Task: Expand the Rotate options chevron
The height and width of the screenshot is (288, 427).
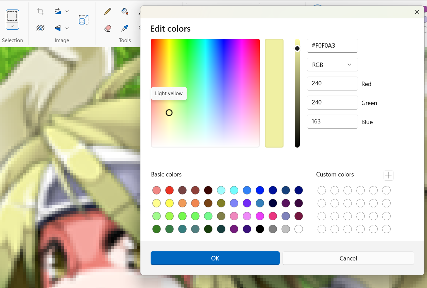Action: (x=67, y=11)
